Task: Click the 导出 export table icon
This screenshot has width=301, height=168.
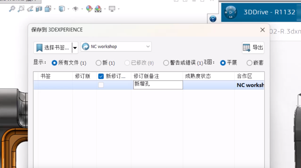Action: (246, 48)
